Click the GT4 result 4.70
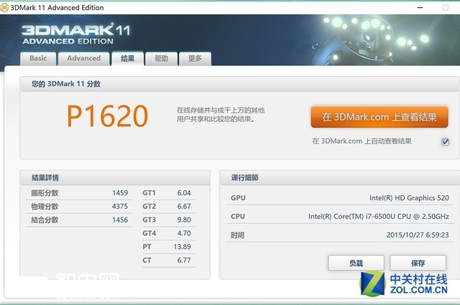Viewport: 460px width, 305px height. (x=184, y=233)
